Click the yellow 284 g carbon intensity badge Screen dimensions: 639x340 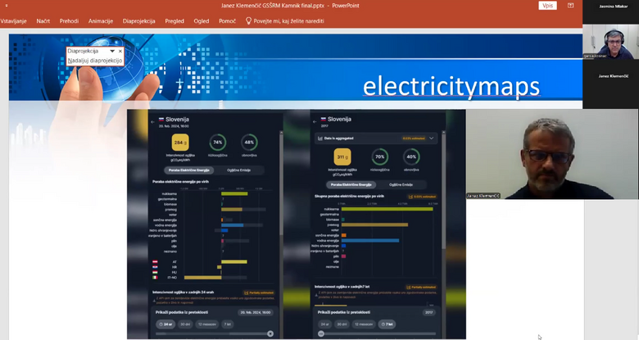181,143
